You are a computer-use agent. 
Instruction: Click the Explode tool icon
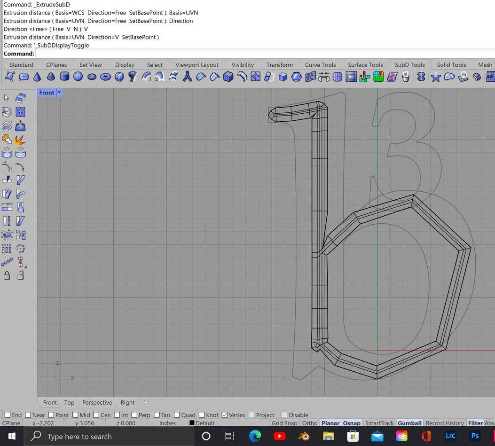coord(20,140)
